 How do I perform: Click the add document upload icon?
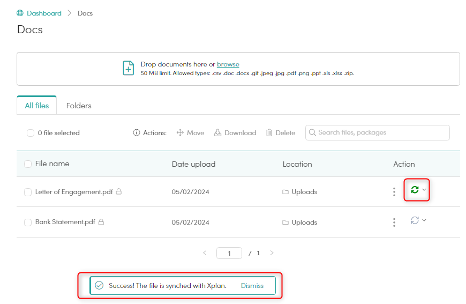point(129,68)
